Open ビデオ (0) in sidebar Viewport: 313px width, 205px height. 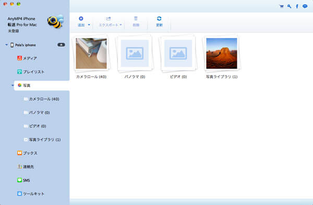[x=38, y=126]
